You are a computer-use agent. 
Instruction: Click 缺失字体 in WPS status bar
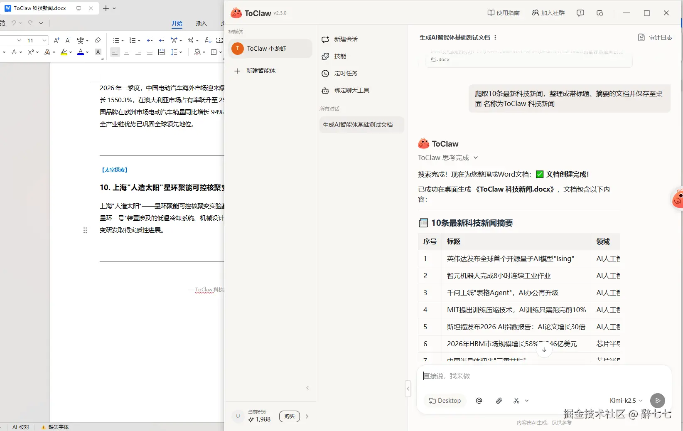point(55,427)
